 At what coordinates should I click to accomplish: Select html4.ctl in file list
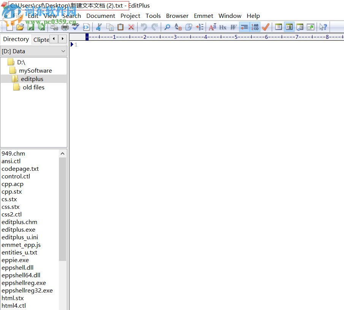14,305
